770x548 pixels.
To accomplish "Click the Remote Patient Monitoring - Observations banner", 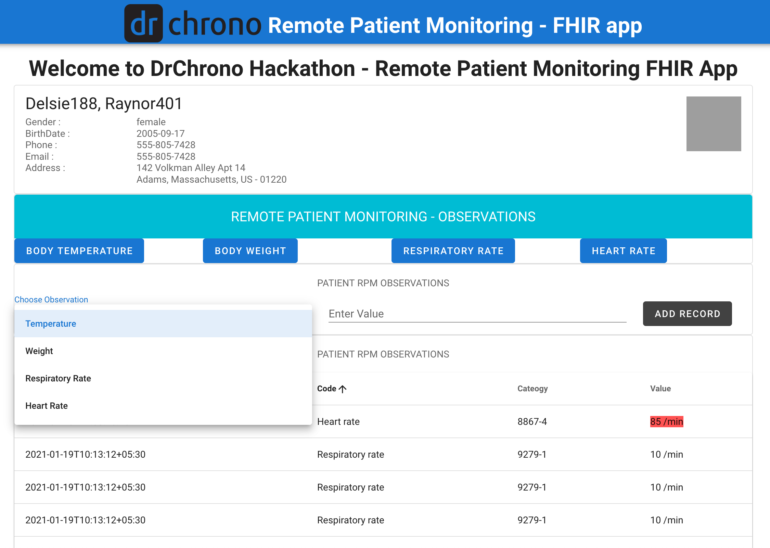I will pos(383,217).
